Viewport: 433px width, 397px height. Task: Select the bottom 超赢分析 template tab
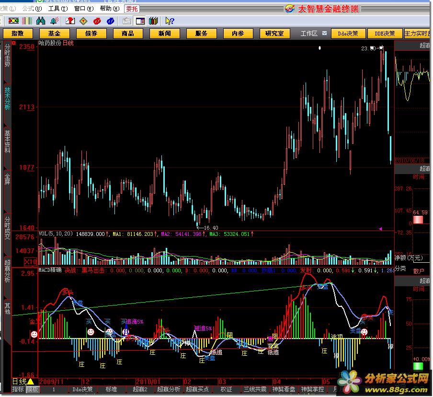pyautogui.click(x=169, y=389)
